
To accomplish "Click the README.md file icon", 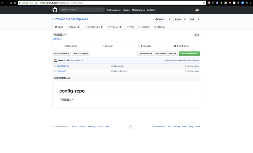I will coord(55,66).
